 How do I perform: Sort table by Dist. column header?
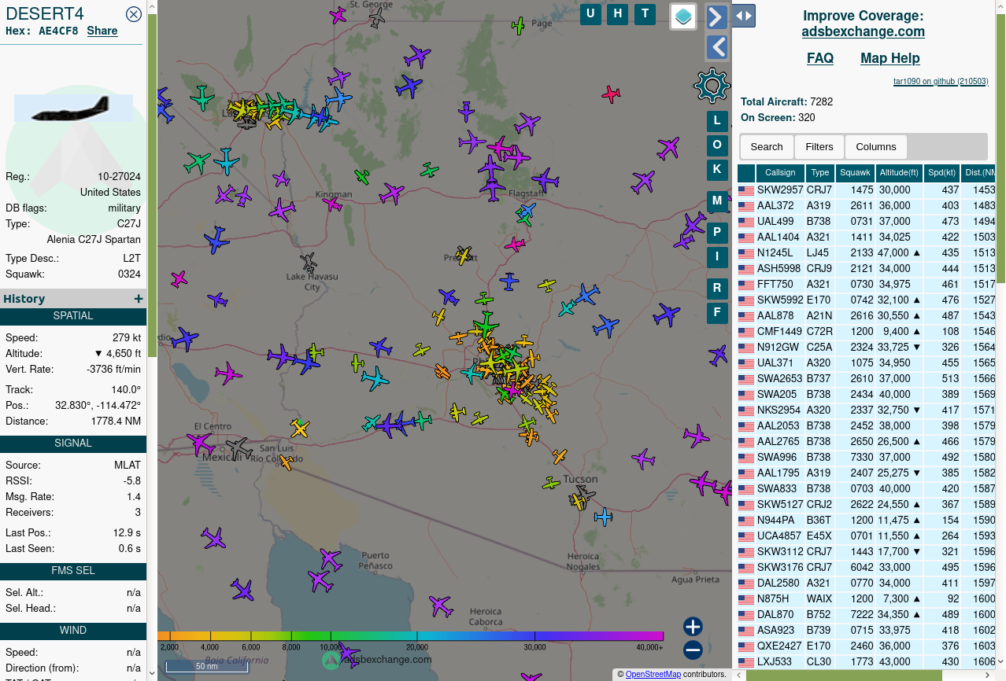[x=978, y=173]
